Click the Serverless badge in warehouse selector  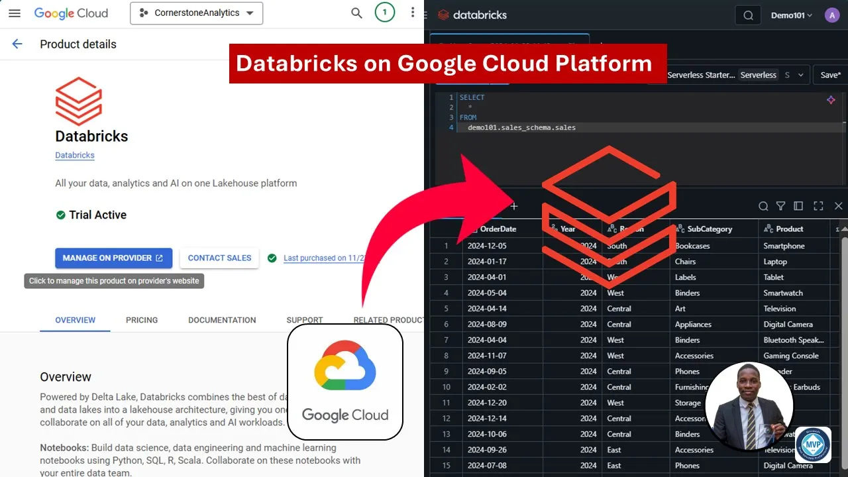[x=758, y=75]
